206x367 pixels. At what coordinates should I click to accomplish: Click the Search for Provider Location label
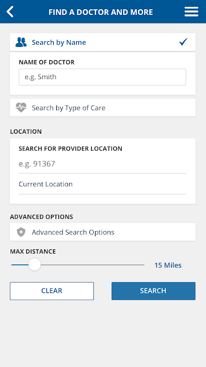[x=70, y=149]
